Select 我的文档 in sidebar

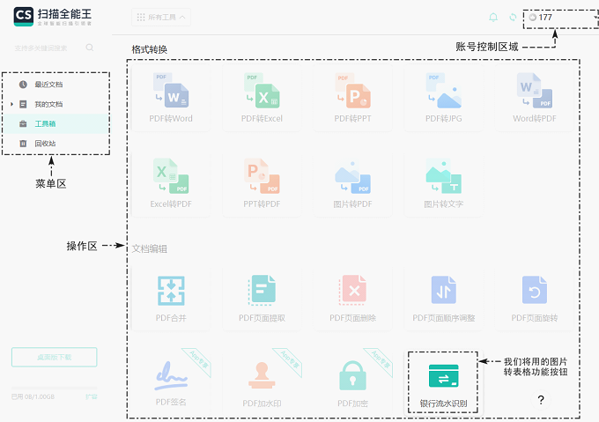[x=56, y=104]
